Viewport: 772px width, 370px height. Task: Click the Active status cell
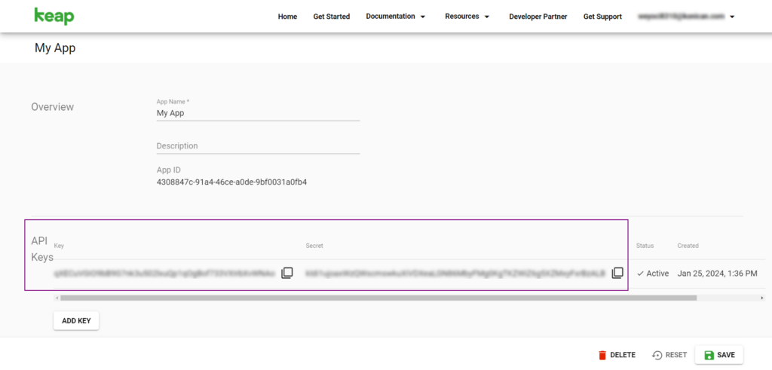point(653,273)
